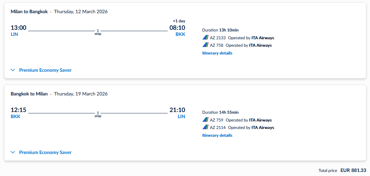Open Itinerary details for Bangkok to Milan
The image size is (370, 176).
click(x=217, y=135)
